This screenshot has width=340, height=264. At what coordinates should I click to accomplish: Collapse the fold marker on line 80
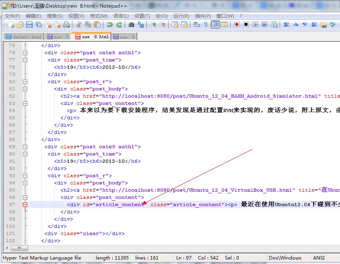click(x=25, y=82)
